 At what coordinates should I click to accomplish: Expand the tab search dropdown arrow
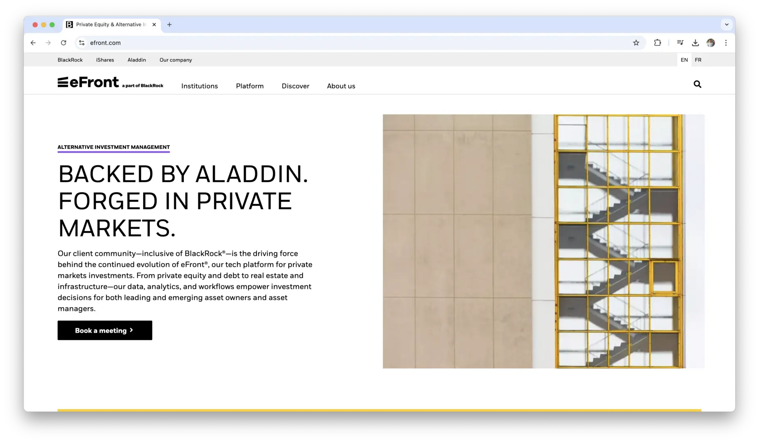(x=727, y=25)
